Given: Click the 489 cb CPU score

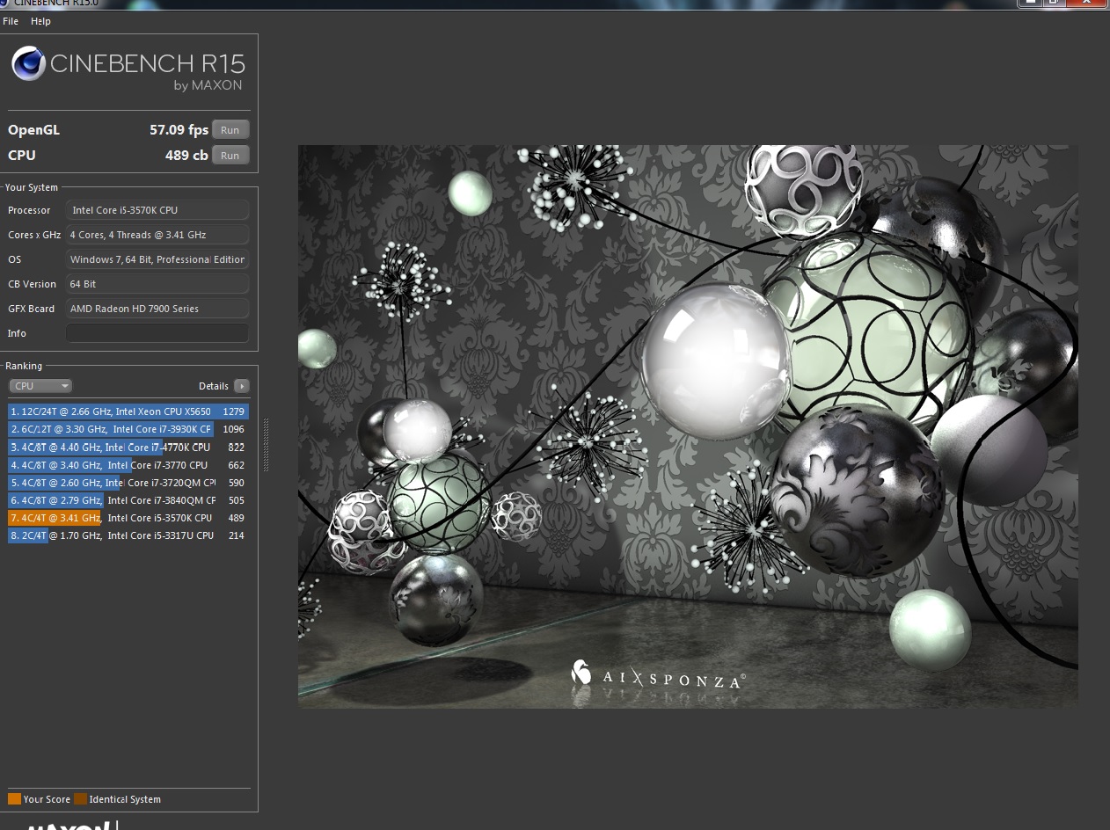Looking at the screenshot, I should (x=186, y=155).
